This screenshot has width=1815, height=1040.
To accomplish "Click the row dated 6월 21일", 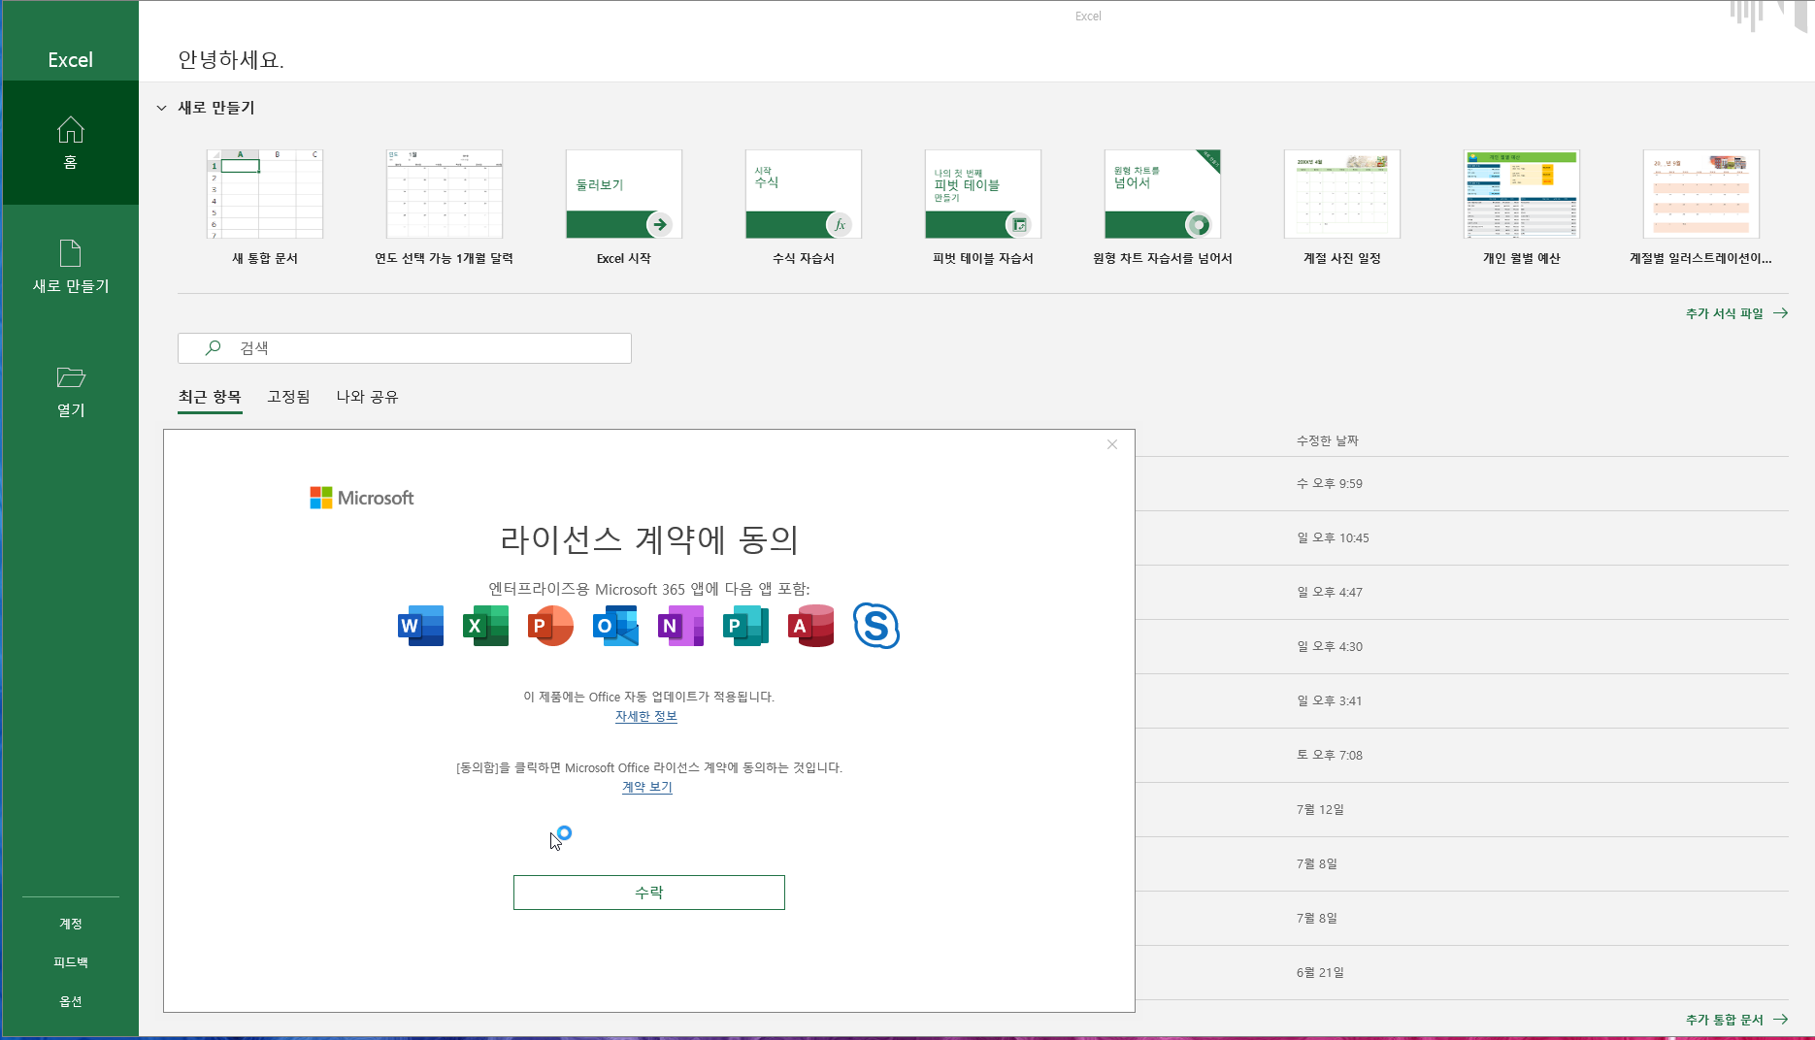I will (x=1462, y=972).
